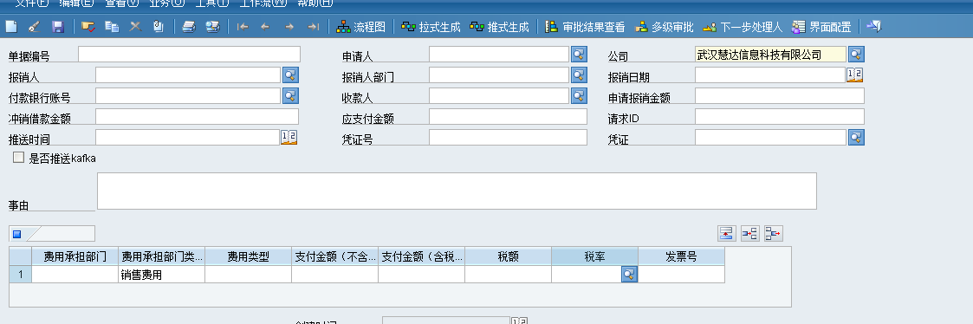The height and width of the screenshot is (324, 973).
Task: Click the 推式生成 toolbar button
Action: [499, 27]
